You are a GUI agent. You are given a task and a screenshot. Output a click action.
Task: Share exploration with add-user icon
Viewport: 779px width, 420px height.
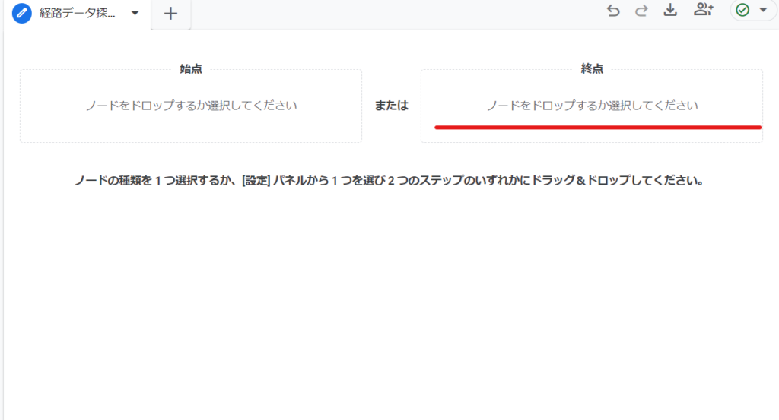pos(704,9)
